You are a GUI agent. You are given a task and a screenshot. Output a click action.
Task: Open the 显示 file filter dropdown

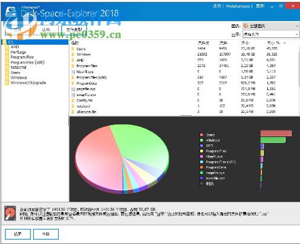(271, 34)
